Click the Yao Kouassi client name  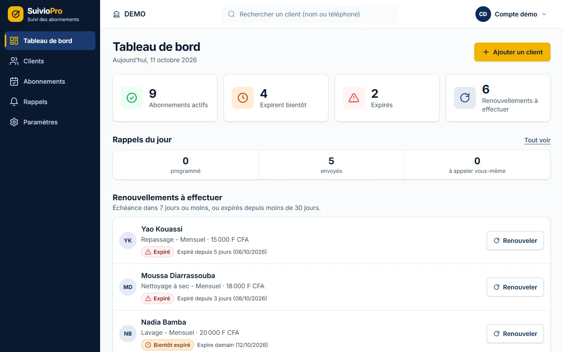(162, 229)
